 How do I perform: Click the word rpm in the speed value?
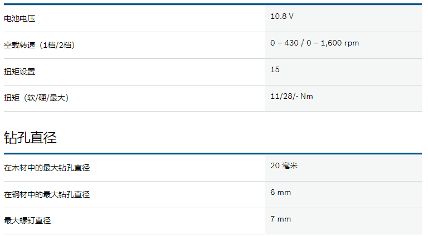coord(352,43)
